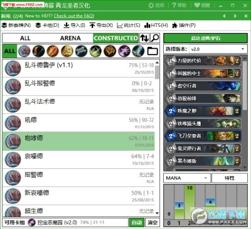This screenshot has height=229, width=251.
Task: Filter decks by Priest class icon
Action: tap(81, 51)
